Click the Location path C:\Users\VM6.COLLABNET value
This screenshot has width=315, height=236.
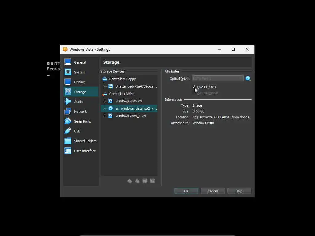221,117
